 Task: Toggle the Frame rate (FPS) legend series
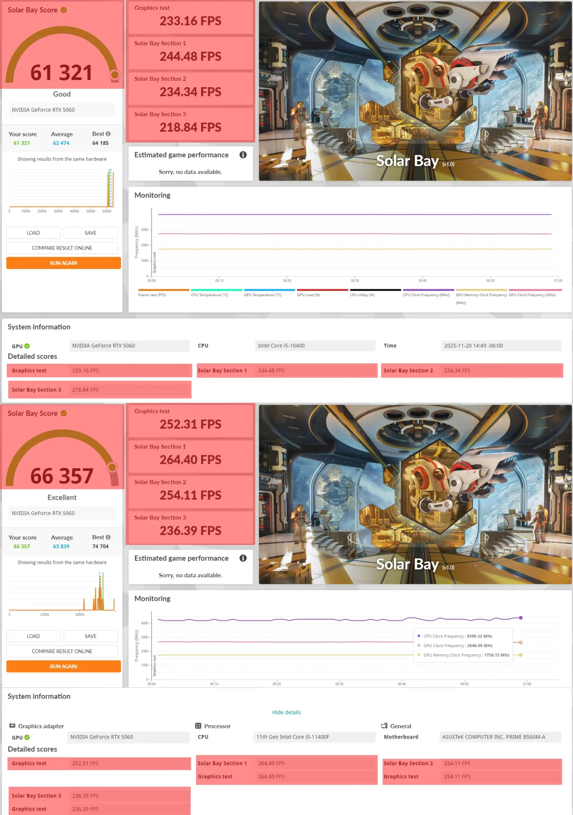(x=163, y=293)
